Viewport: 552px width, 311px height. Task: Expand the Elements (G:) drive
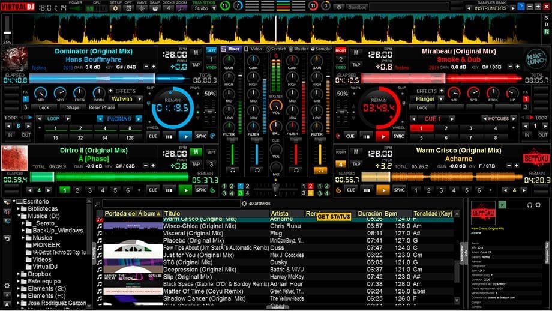tap(19, 288)
